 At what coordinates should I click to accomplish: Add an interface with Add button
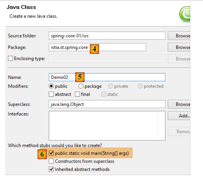180,116
